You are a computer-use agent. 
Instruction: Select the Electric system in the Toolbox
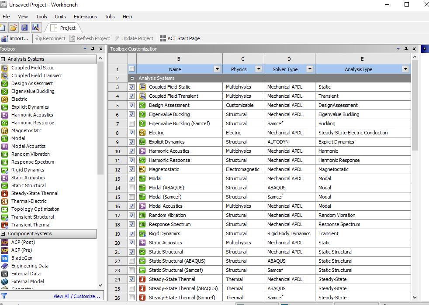tap(19, 99)
